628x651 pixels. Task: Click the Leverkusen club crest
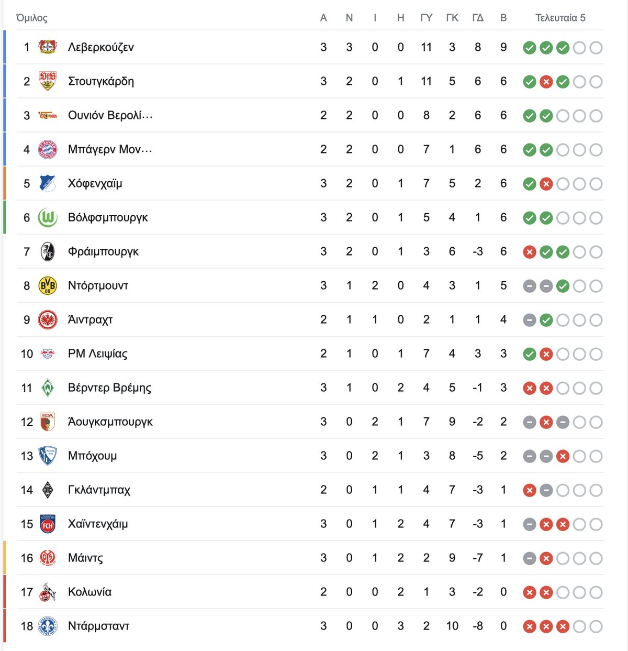[48, 47]
